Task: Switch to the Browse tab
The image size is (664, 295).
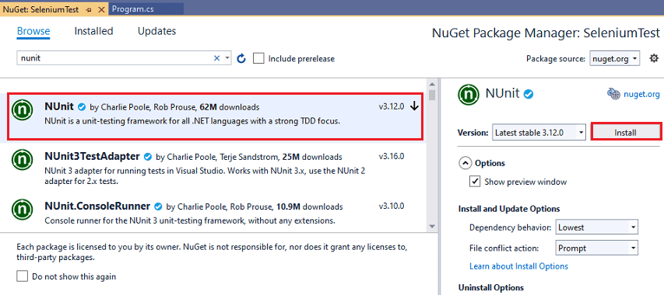Action: coord(33,31)
